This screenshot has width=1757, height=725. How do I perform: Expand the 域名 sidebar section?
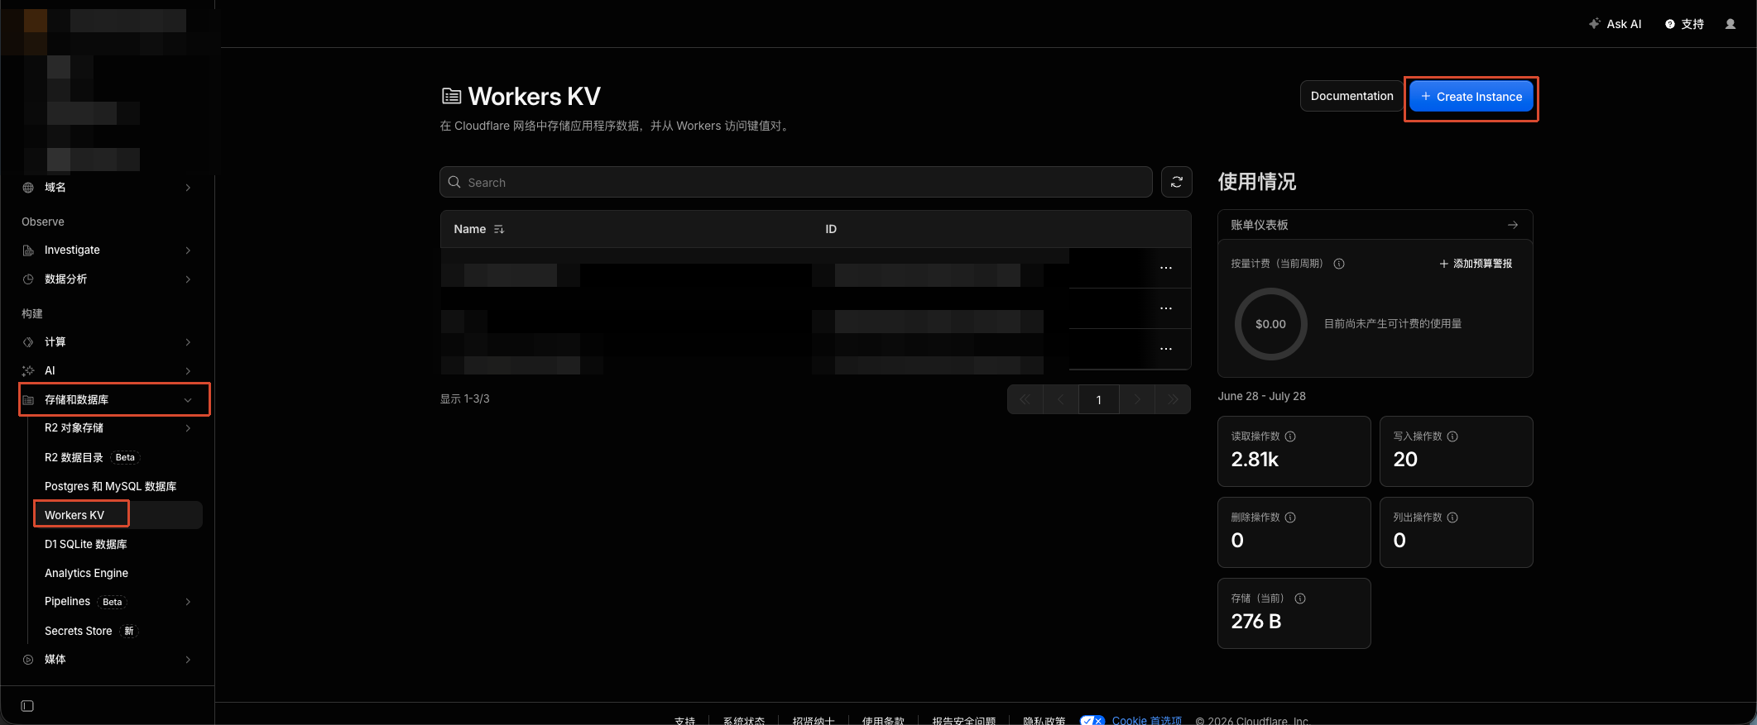click(108, 188)
